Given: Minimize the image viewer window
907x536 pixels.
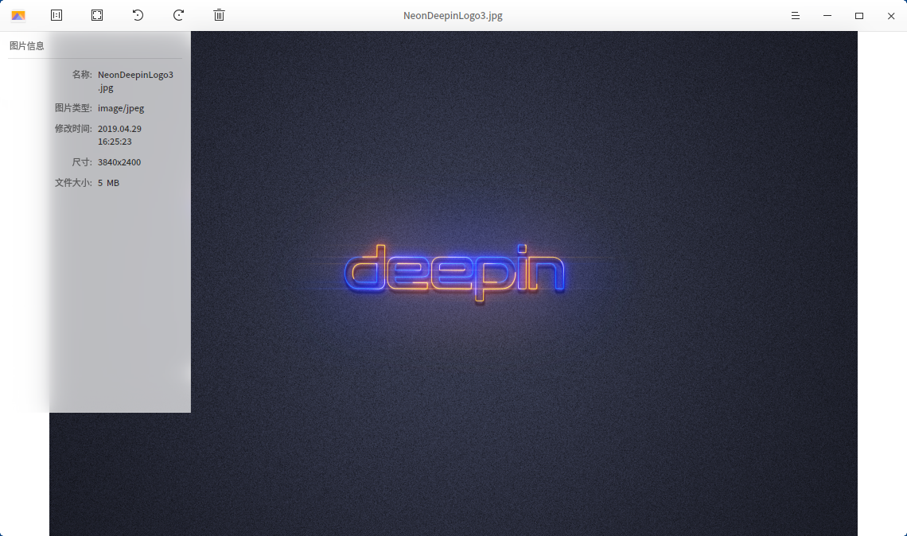Looking at the screenshot, I should coord(827,15).
